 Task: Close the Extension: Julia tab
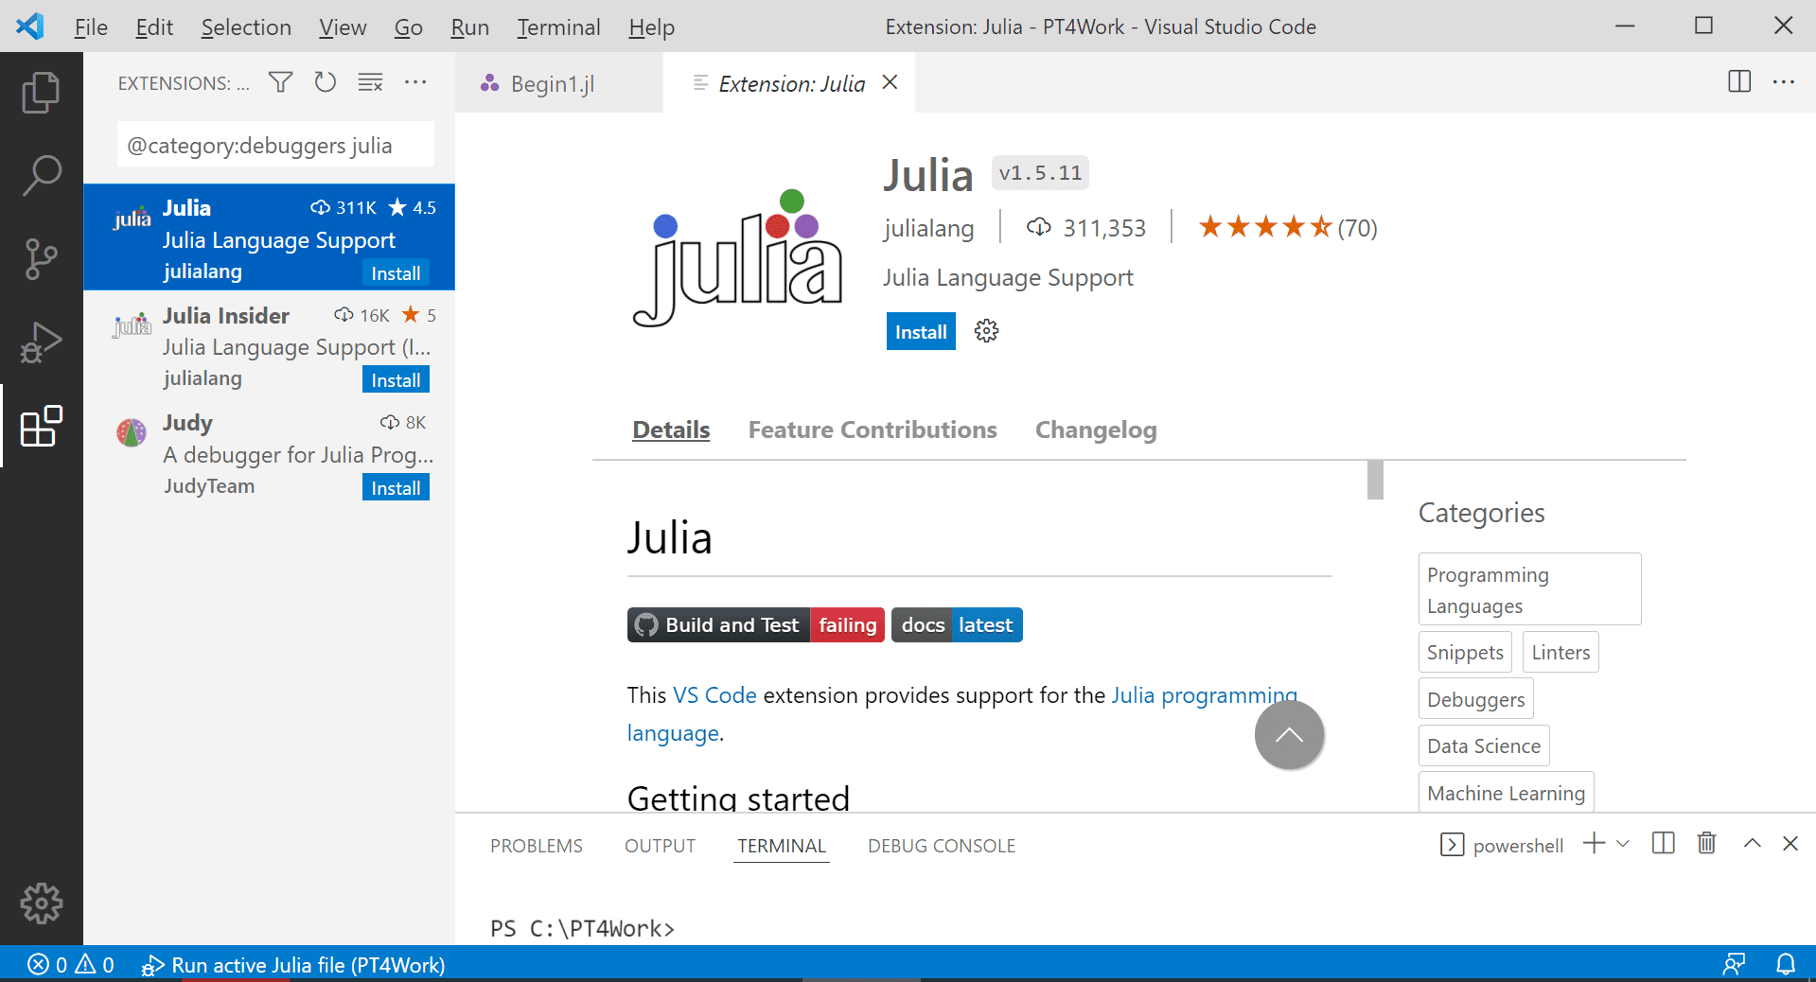[x=890, y=82]
